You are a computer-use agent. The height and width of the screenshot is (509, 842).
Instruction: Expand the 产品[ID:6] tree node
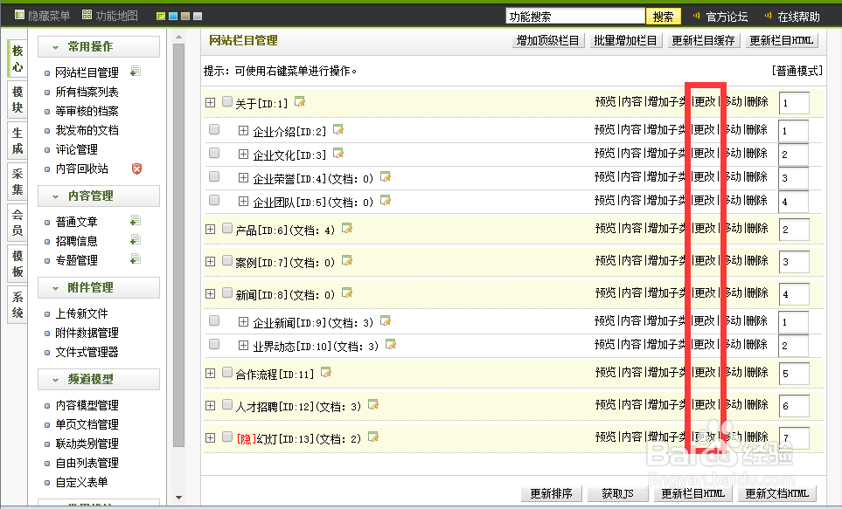tap(210, 228)
